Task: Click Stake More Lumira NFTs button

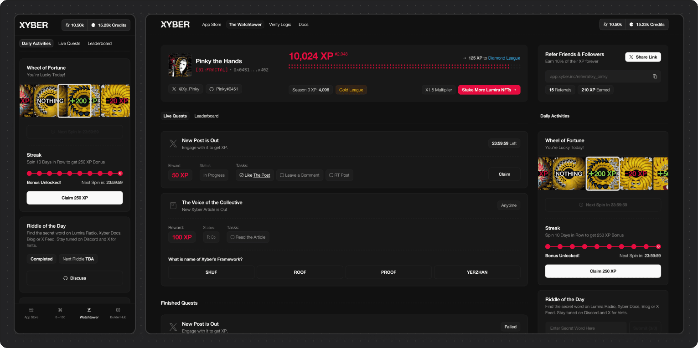Action: coord(489,90)
